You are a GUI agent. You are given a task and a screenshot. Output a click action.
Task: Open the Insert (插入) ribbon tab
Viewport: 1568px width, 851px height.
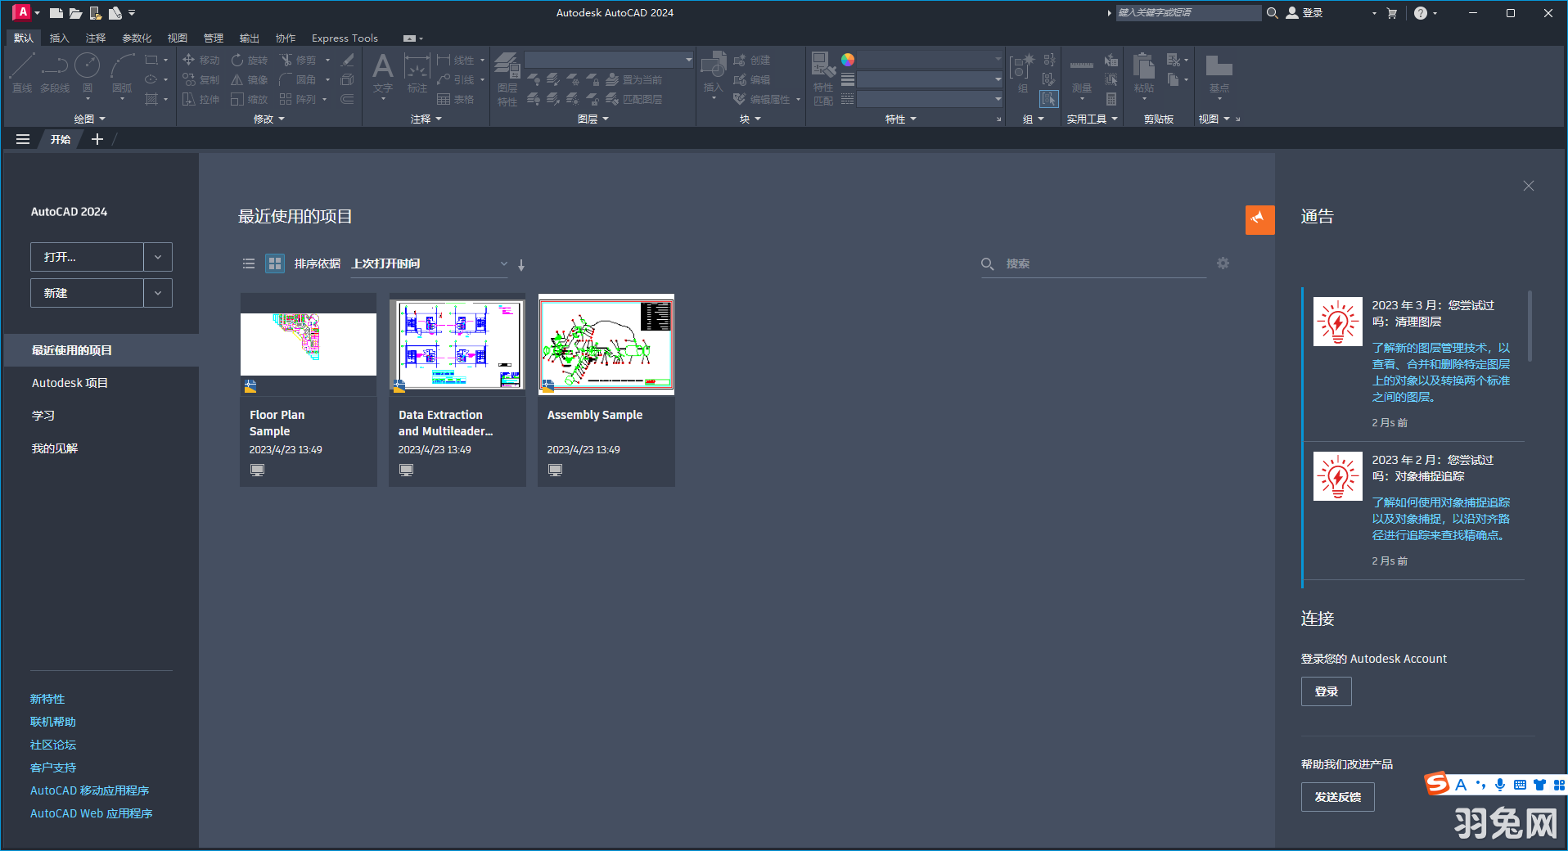click(x=60, y=38)
